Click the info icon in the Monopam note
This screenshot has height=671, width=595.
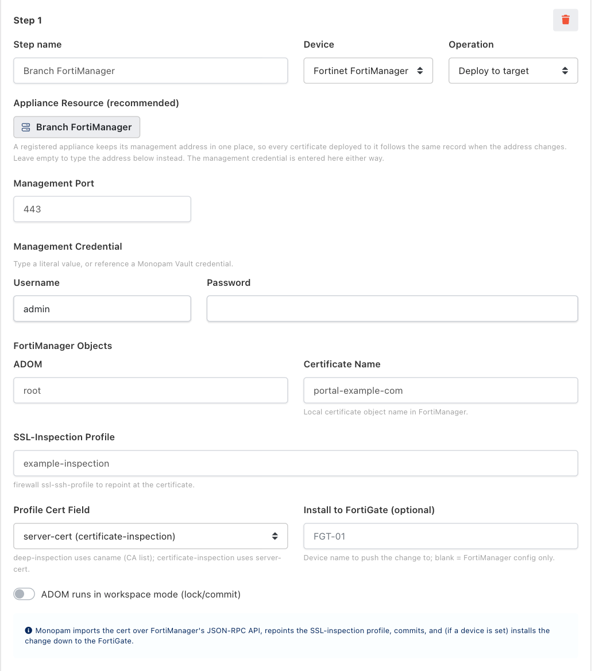pos(28,630)
